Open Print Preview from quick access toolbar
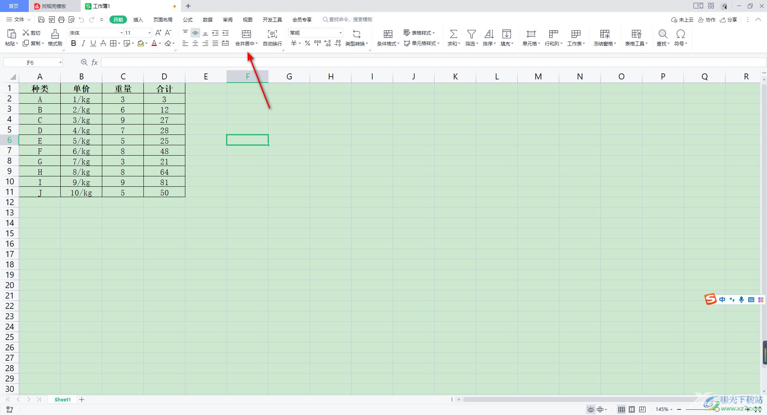This screenshot has width=767, height=415. click(x=72, y=20)
